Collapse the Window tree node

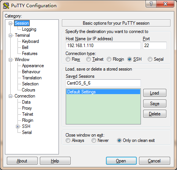[x=10, y=60]
